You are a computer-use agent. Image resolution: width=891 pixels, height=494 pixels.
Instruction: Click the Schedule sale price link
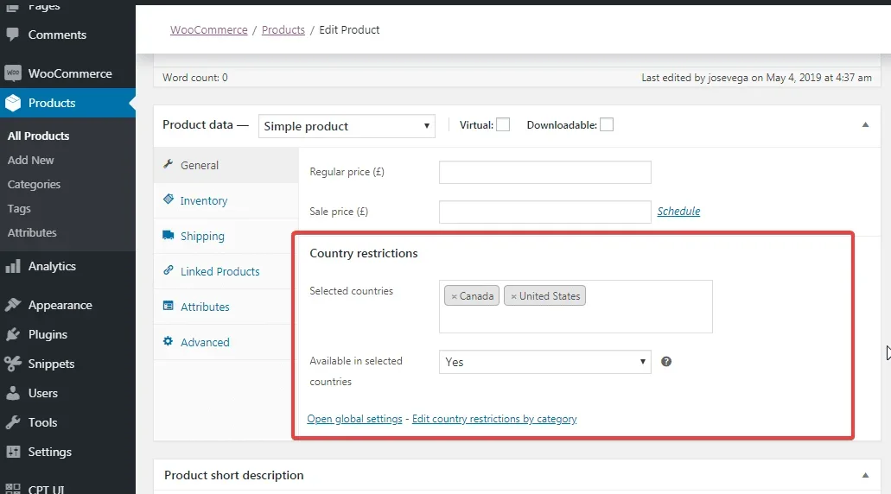(x=678, y=212)
